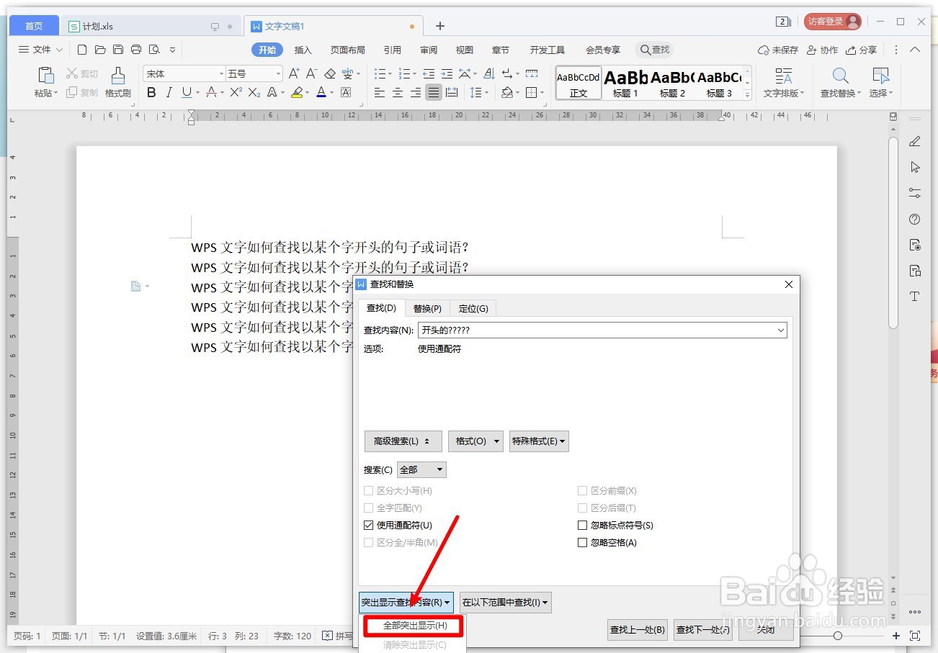The image size is (938, 653).
Task: Switch to the 定位(G) tab
Action: [473, 308]
